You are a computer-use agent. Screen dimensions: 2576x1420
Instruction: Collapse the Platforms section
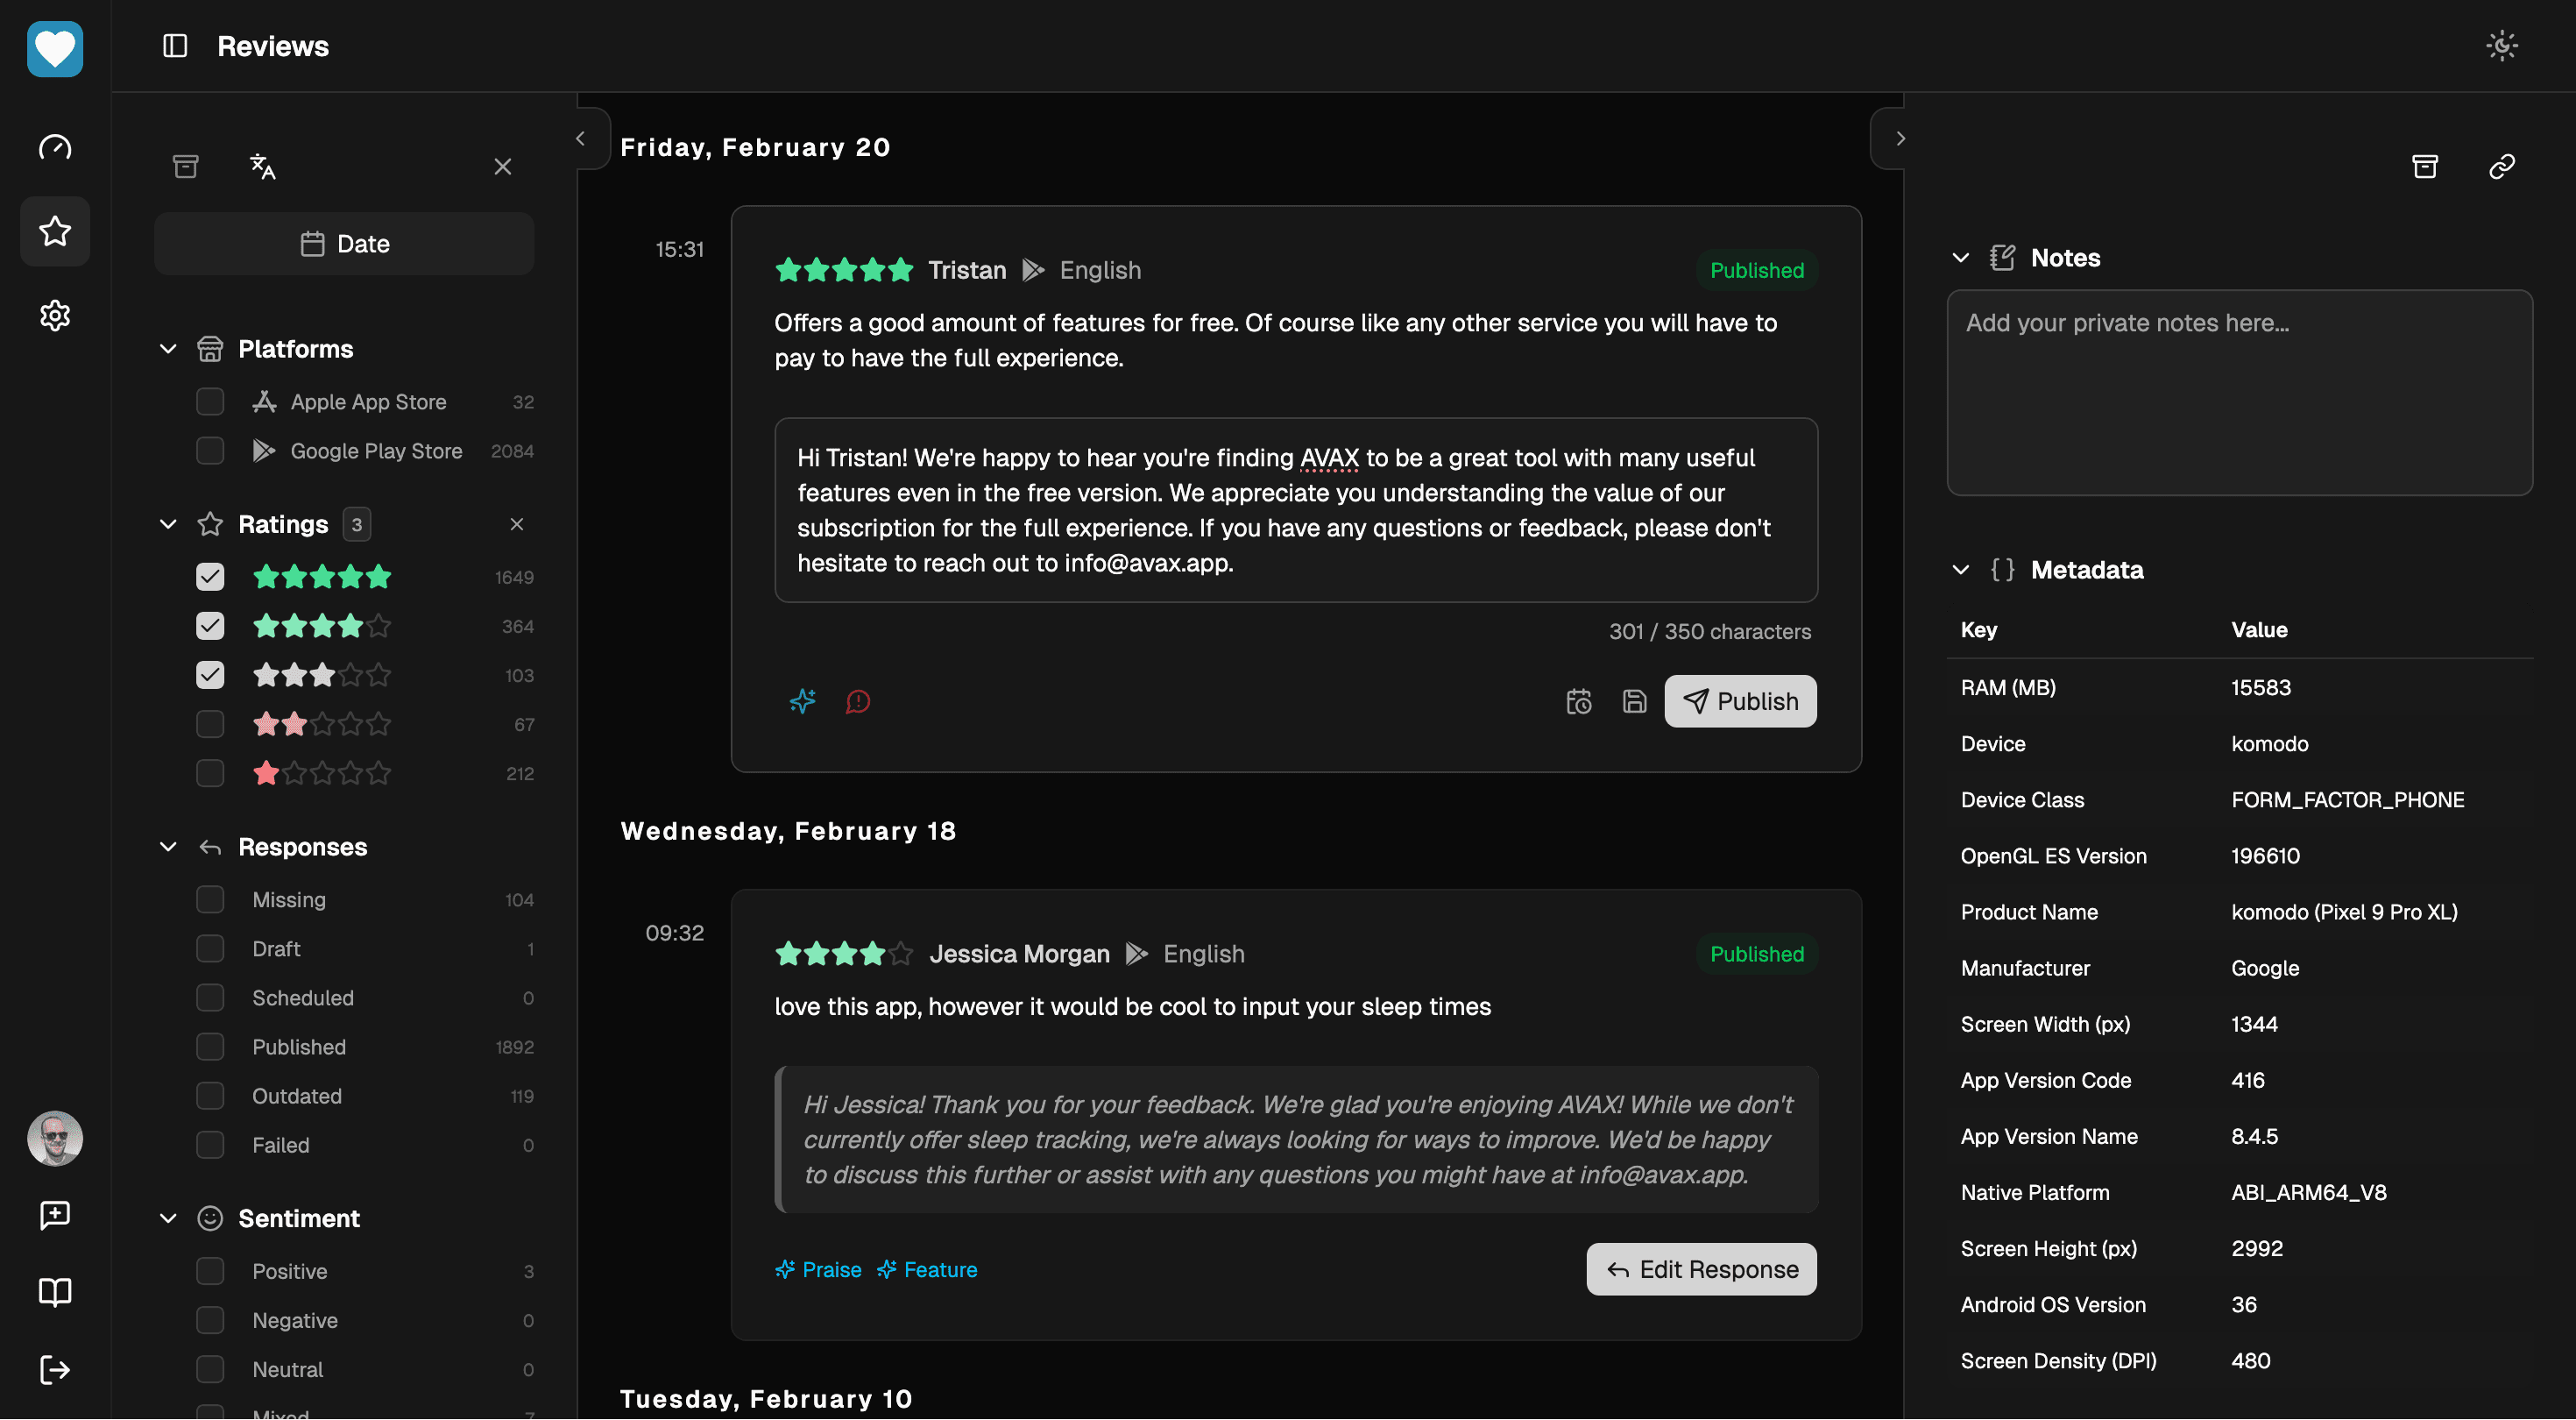(x=168, y=348)
